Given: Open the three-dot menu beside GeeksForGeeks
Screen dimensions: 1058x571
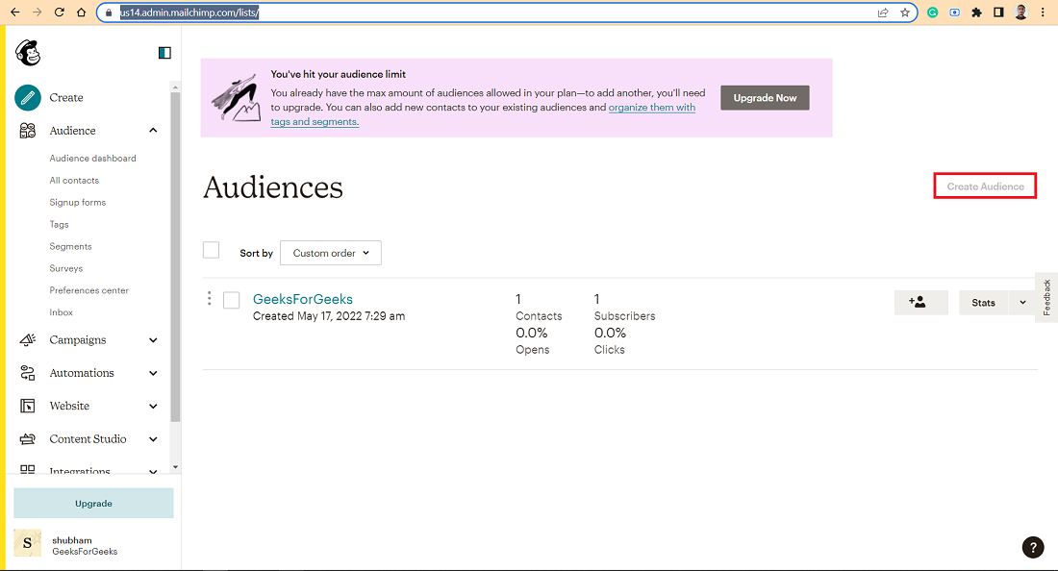Looking at the screenshot, I should tap(209, 298).
